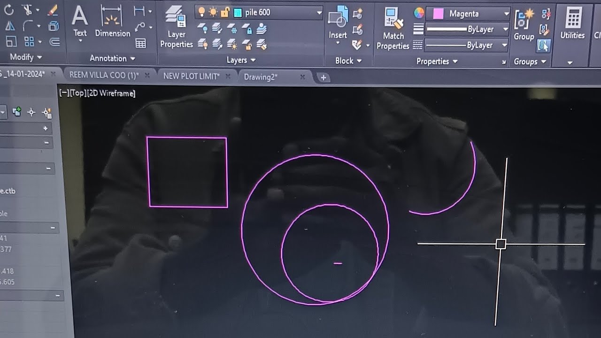Toggle PICKADD in the Properties palette
This screenshot has height=338, width=601.
click(x=17, y=112)
